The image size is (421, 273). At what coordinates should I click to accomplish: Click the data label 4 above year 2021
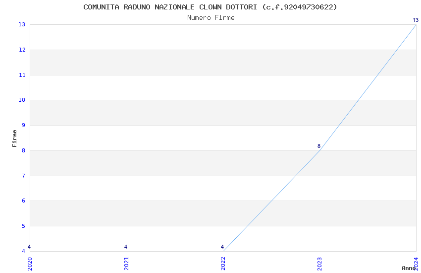pyautogui.click(x=126, y=247)
